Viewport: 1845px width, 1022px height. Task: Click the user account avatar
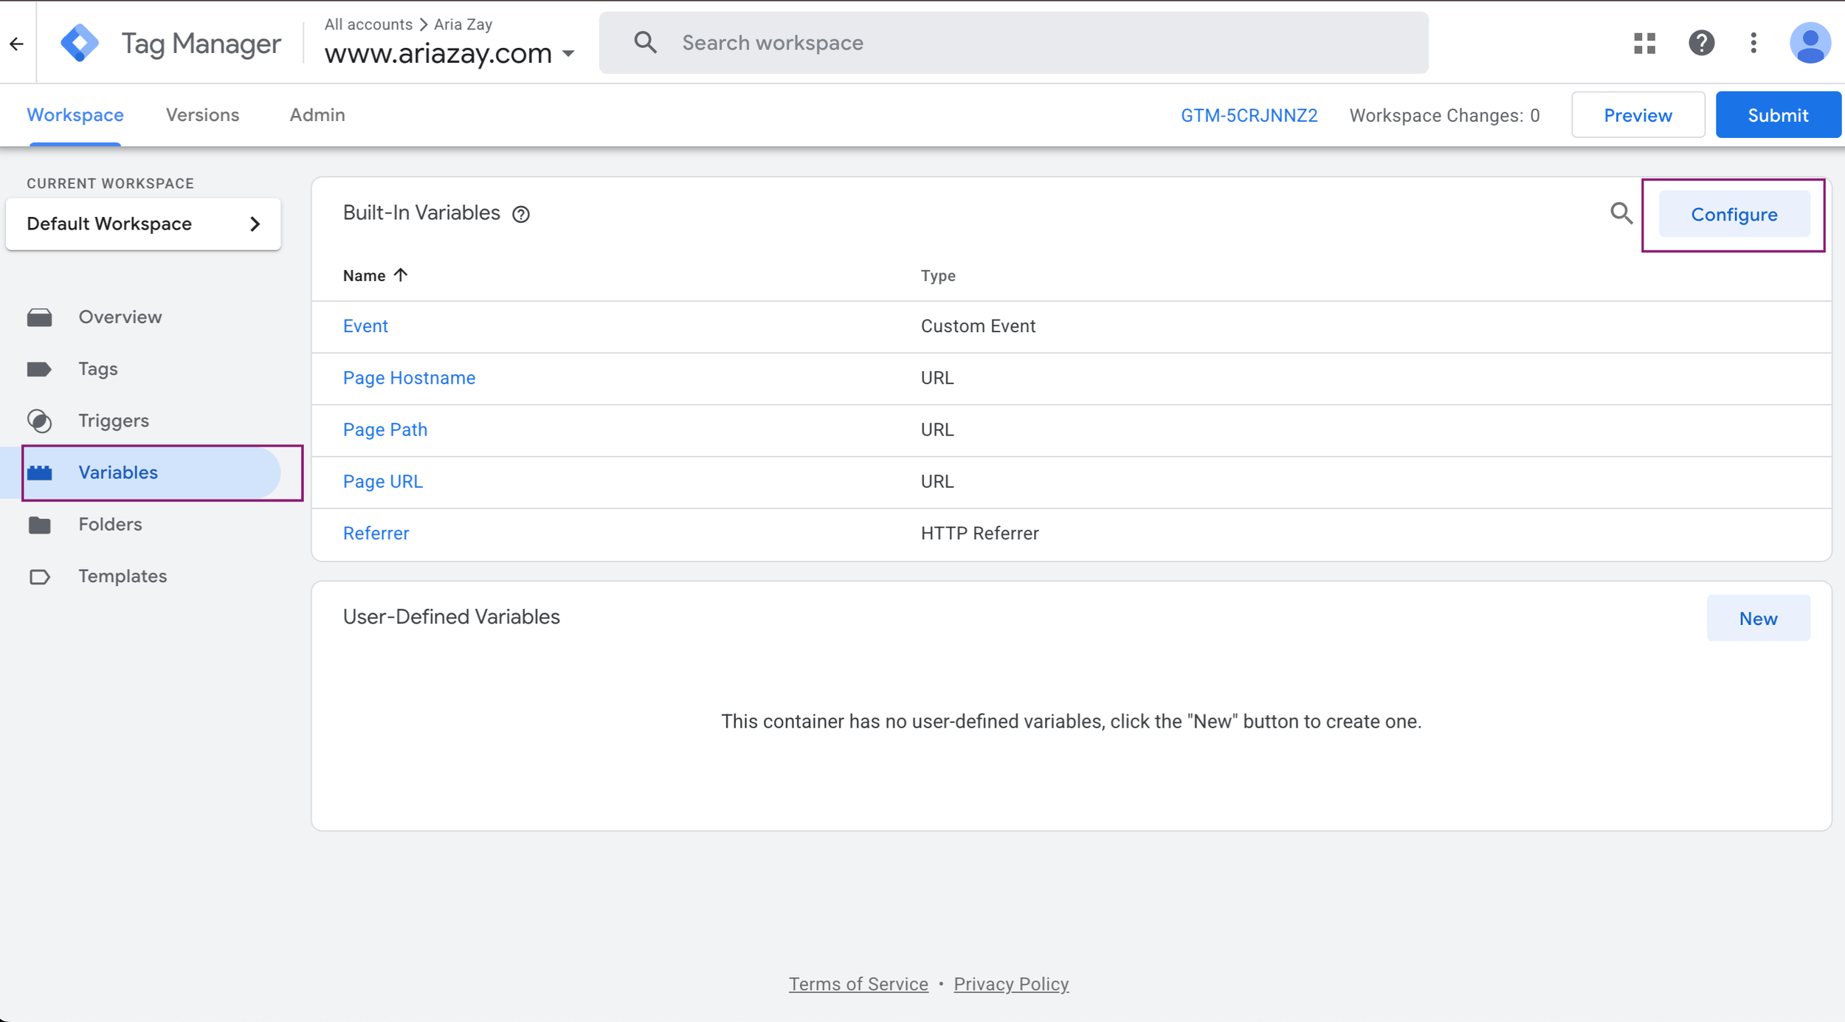click(x=1810, y=43)
